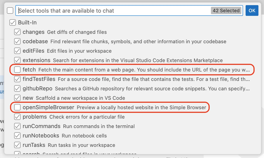Deselect the runTasks tool checkbox
Screen dimensions: 264x158
pyautogui.click(x=17, y=145)
